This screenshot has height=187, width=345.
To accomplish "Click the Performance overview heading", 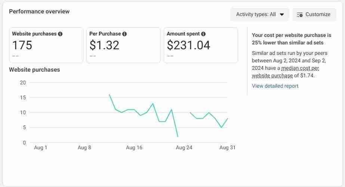I will (x=39, y=12).
